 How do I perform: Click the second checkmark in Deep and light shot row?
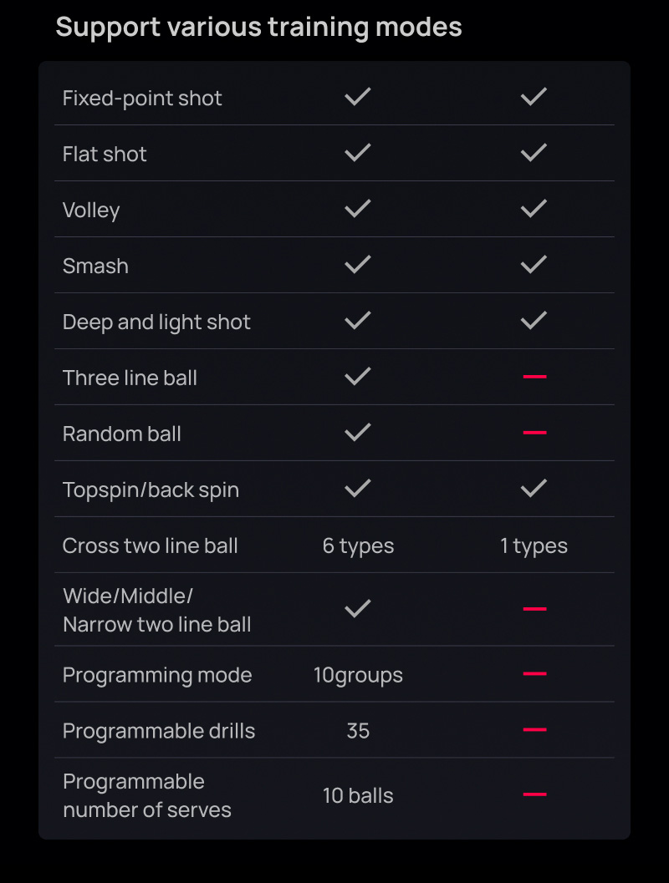[534, 321]
